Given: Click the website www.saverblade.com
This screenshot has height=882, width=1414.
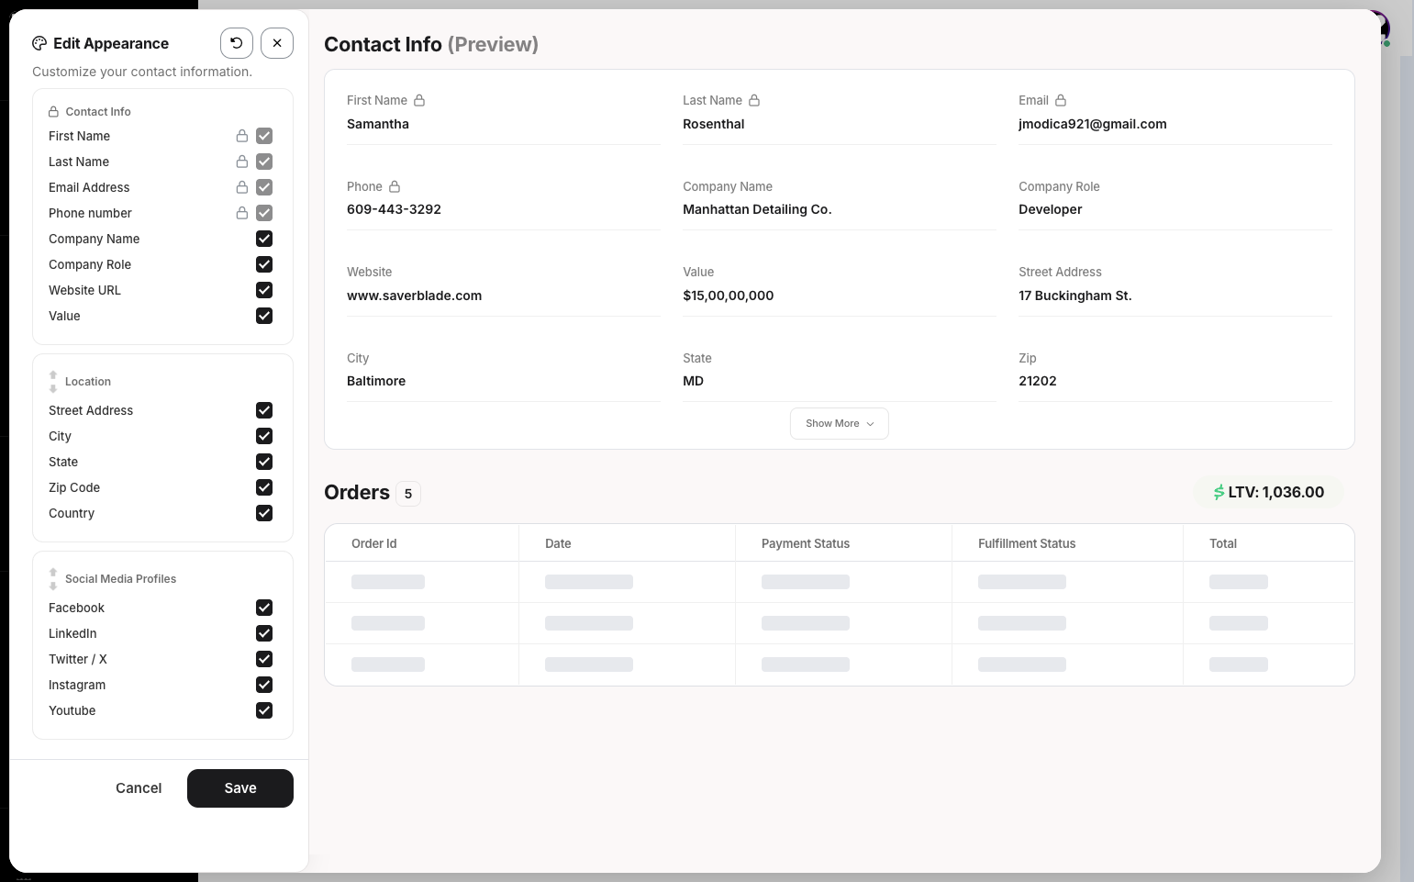Looking at the screenshot, I should [x=415, y=296].
